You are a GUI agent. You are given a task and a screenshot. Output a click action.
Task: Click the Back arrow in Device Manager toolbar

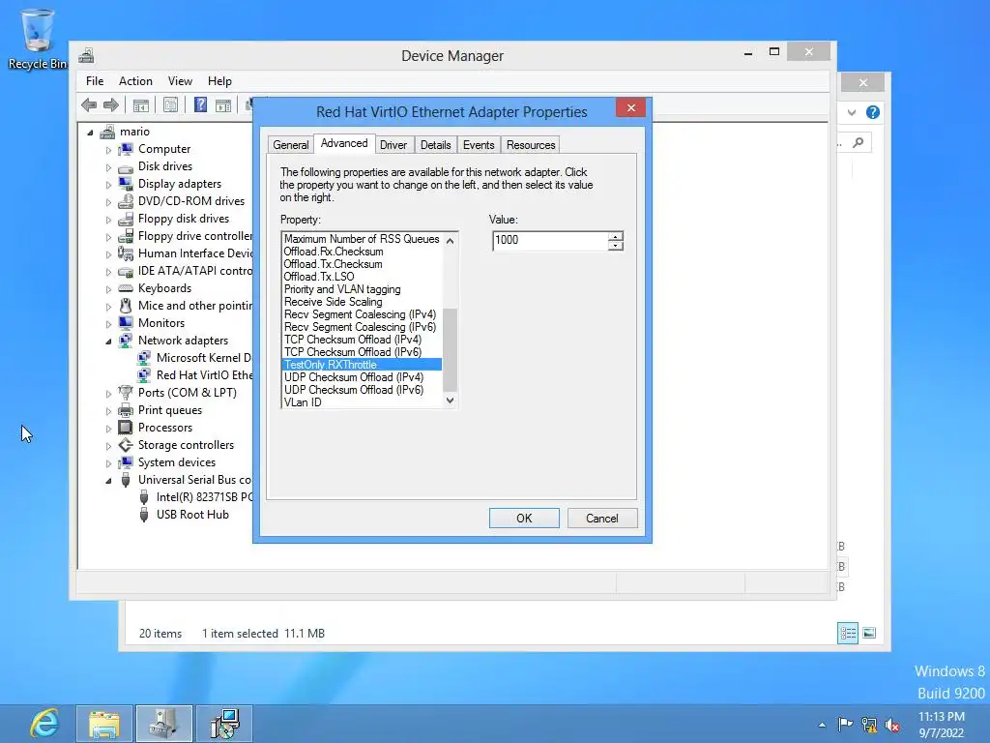pyautogui.click(x=89, y=104)
